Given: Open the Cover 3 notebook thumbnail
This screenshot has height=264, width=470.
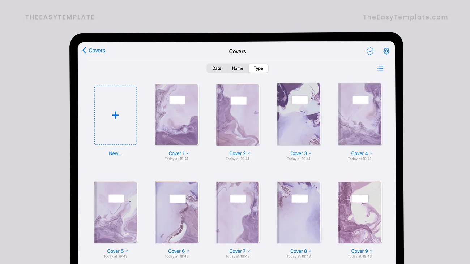Looking at the screenshot, I should tap(299, 114).
